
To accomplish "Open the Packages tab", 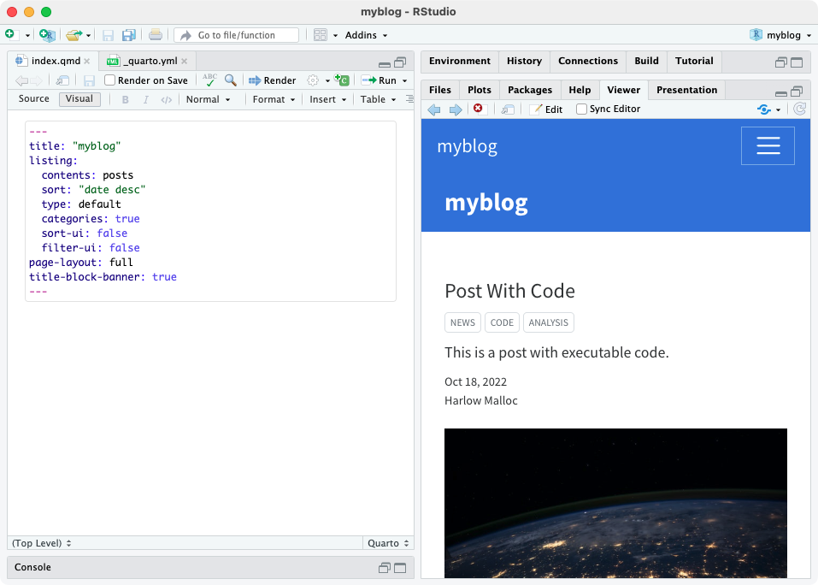I will (530, 90).
